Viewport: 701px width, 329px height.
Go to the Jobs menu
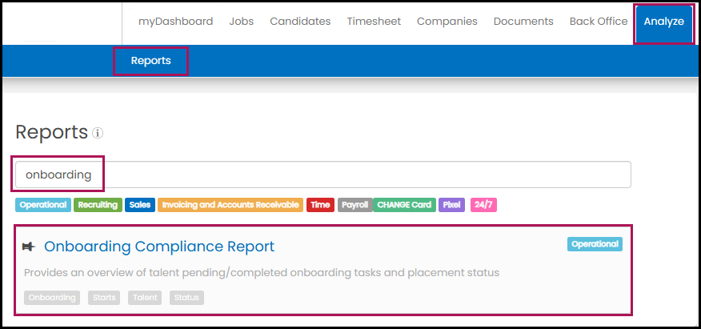pos(242,22)
